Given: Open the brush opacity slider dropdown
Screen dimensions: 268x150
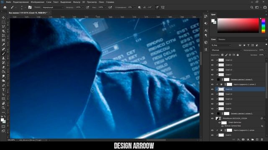Looking at the screenshot, I should point(83,7).
